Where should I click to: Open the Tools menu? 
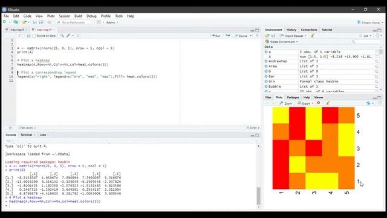(119, 16)
